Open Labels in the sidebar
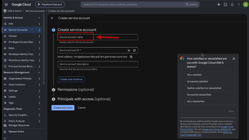This screenshot has width=249, height=140. coord(12,97)
